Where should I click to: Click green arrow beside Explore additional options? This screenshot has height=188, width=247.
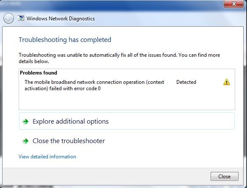25,122
